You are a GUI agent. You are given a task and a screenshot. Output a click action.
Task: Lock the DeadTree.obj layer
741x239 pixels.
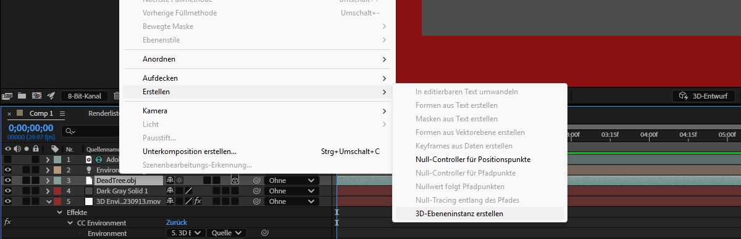pos(36,180)
